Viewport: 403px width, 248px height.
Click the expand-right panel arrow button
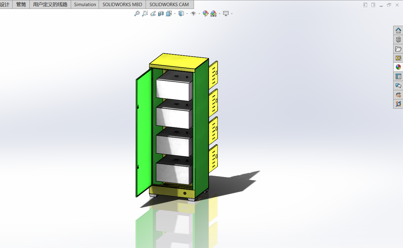373,5
